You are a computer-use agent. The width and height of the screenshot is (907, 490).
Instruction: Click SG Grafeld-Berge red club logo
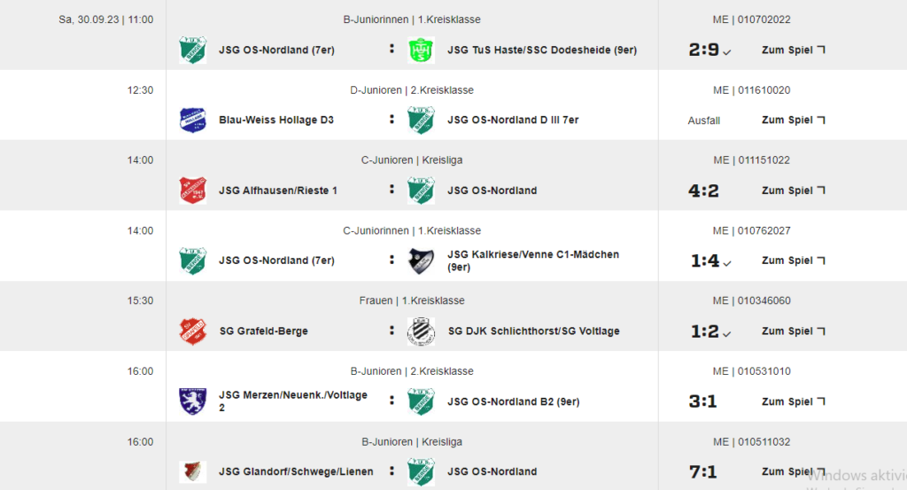tap(192, 331)
